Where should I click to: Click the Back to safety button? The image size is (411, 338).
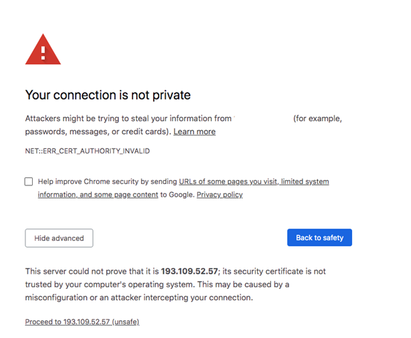pos(319,237)
